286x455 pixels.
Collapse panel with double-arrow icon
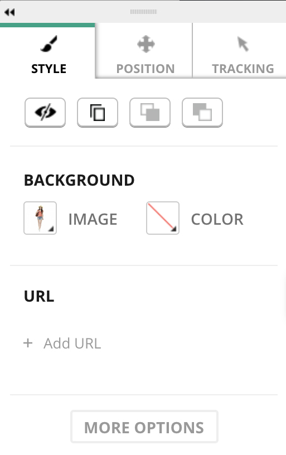pyautogui.click(x=9, y=12)
